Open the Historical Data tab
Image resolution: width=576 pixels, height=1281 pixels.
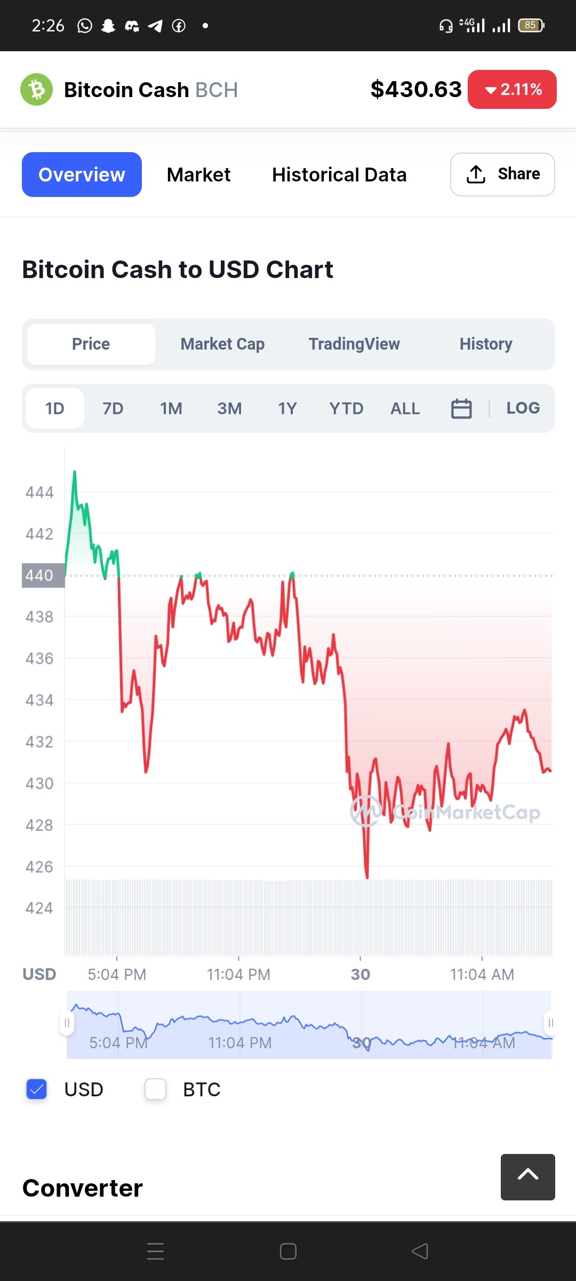coord(339,175)
